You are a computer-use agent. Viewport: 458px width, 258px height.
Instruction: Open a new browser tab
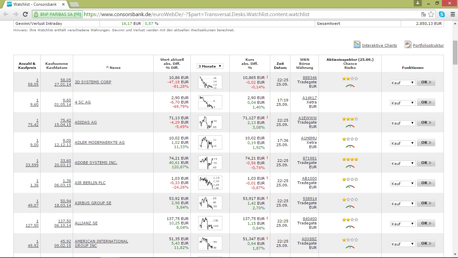74,4
